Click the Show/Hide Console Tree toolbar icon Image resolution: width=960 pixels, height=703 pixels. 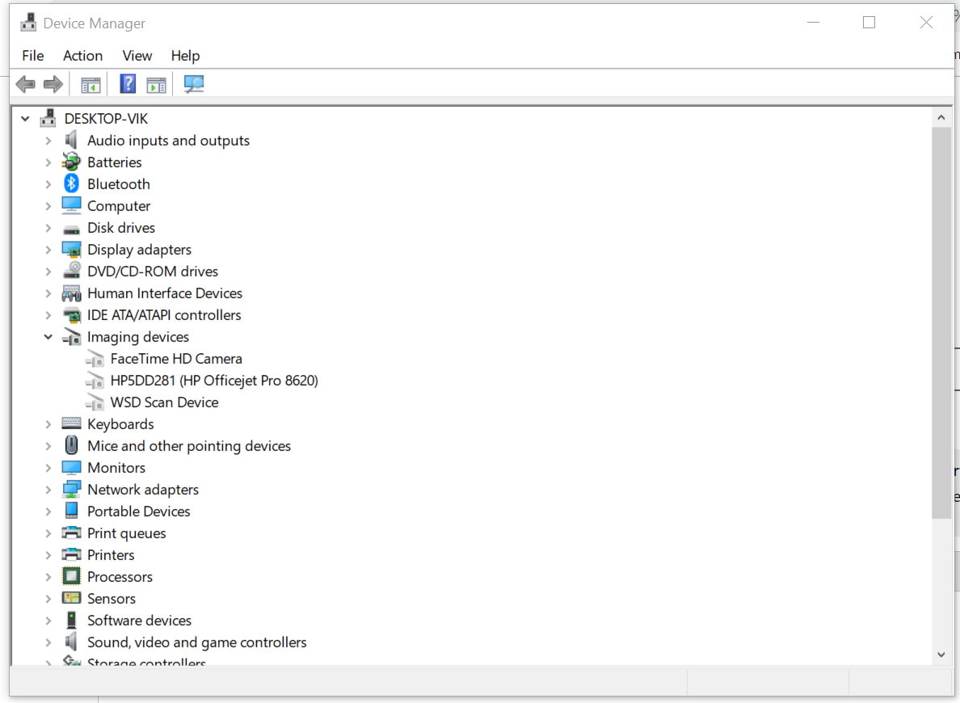[x=91, y=85]
